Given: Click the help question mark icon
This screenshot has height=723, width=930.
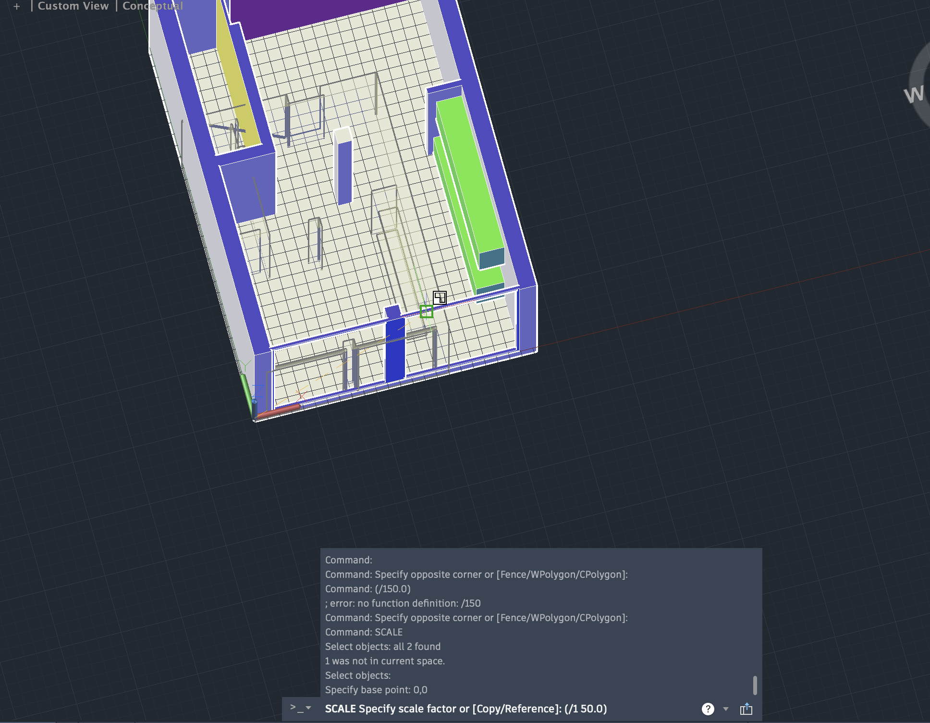Looking at the screenshot, I should pos(708,709).
